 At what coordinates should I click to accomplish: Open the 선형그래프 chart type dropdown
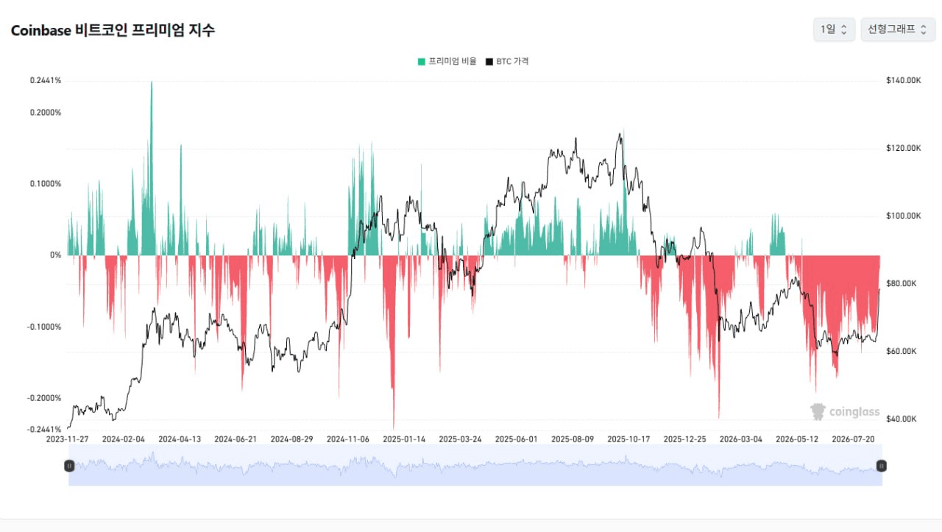coord(898,29)
